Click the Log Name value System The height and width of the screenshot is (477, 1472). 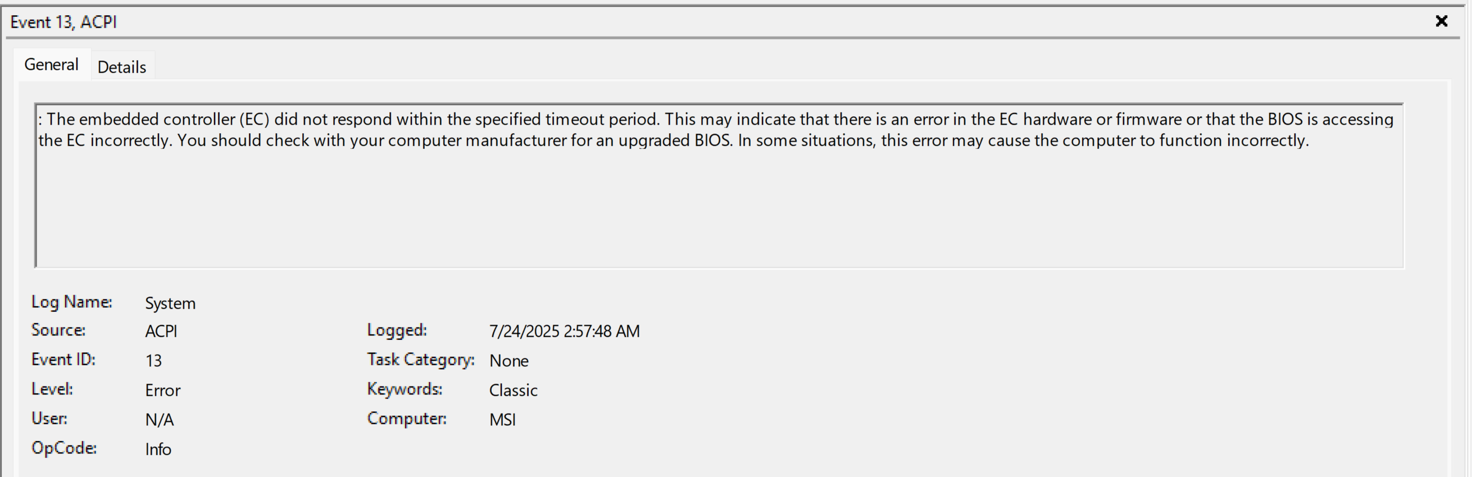(x=170, y=303)
